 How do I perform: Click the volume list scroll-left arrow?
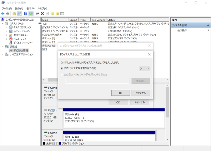pyautogui.click(x=44, y=80)
